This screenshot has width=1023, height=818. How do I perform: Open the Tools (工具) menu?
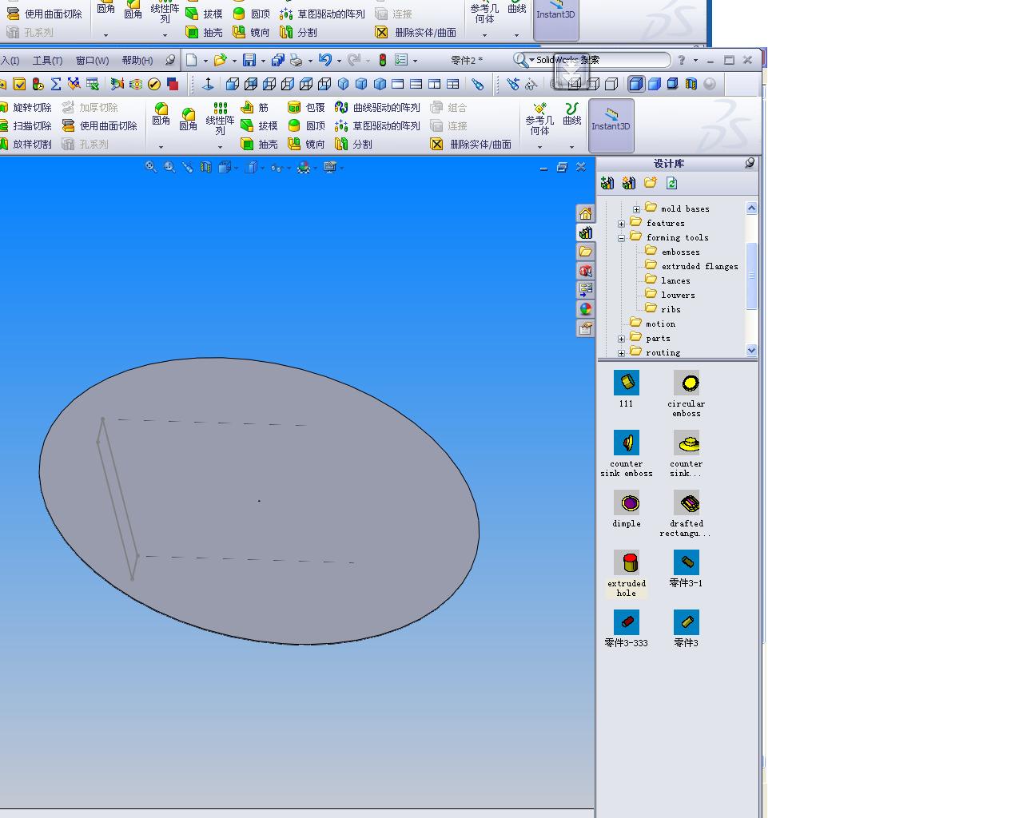[47, 61]
